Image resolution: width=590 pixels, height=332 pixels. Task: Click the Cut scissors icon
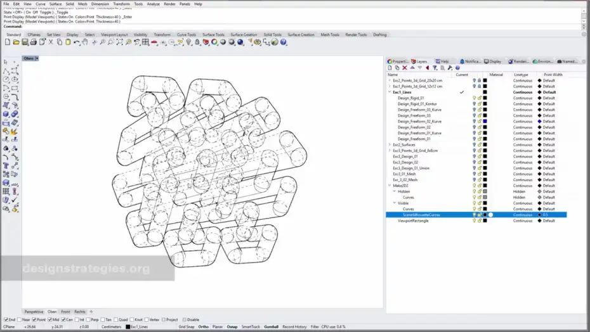click(51, 42)
